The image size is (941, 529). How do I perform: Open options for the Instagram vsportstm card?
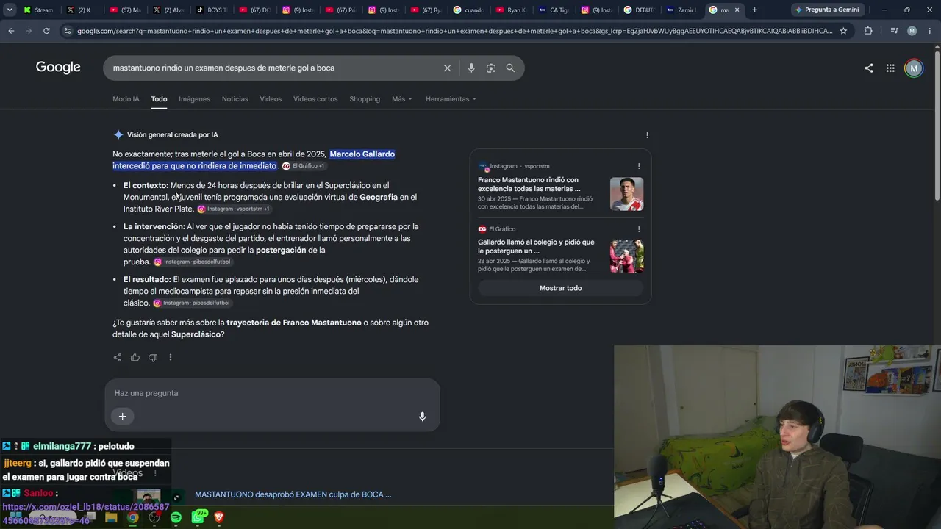coord(639,166)
